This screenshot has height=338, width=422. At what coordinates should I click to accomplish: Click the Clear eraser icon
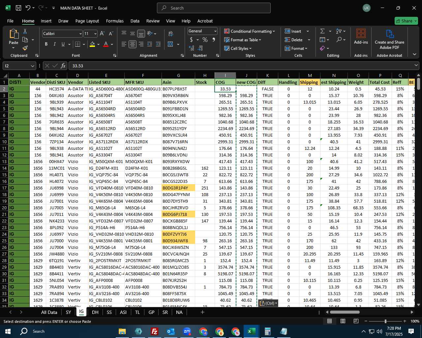(322, 48)
